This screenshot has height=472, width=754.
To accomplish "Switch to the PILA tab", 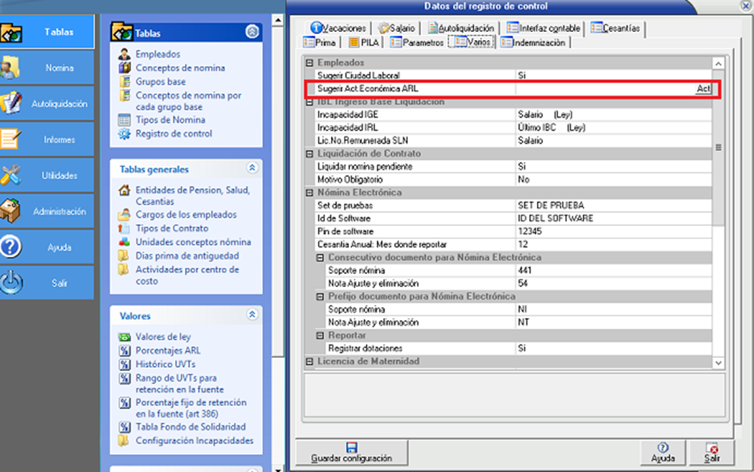I will 364,42.
